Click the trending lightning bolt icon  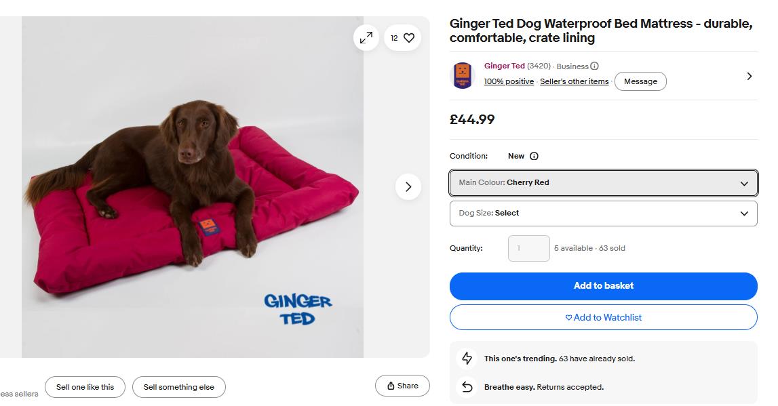pos(467,358)
